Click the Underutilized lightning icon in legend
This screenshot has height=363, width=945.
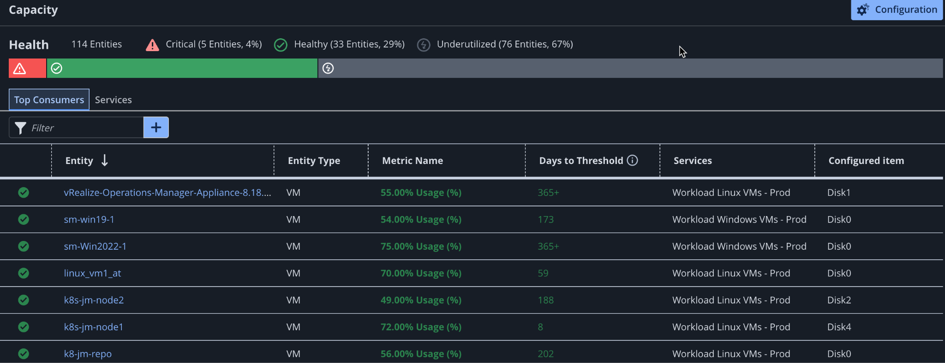(423, 45)
